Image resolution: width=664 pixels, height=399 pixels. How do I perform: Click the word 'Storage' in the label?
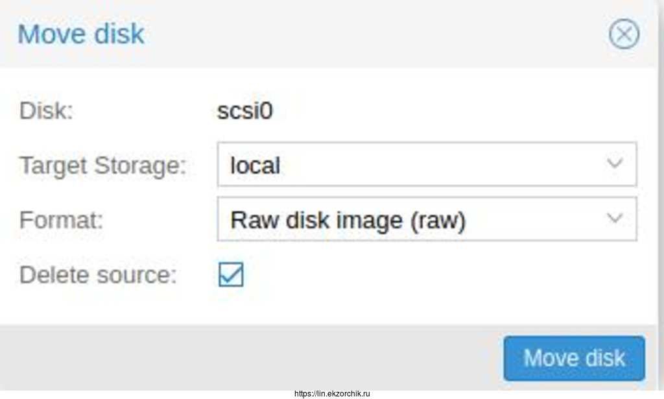[137, 165]
